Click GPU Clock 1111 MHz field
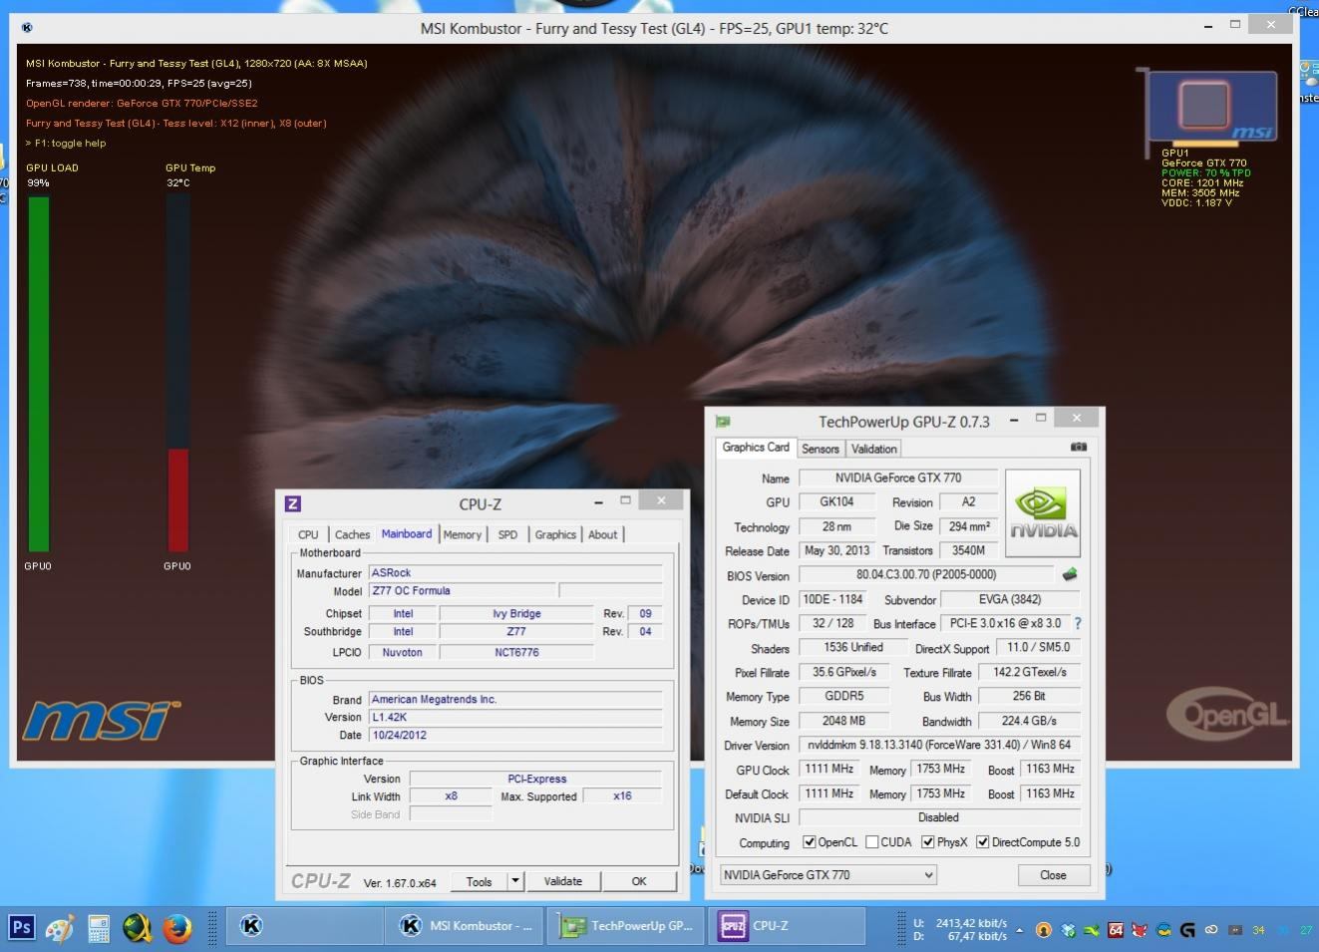1319x952 pixels. pyautogui.click(x=828, y=769)
